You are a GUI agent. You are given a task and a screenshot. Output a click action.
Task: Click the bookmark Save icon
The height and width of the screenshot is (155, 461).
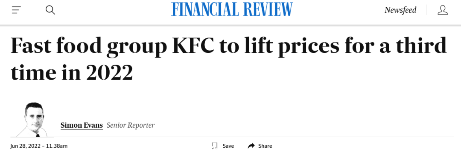pos(214,146)
